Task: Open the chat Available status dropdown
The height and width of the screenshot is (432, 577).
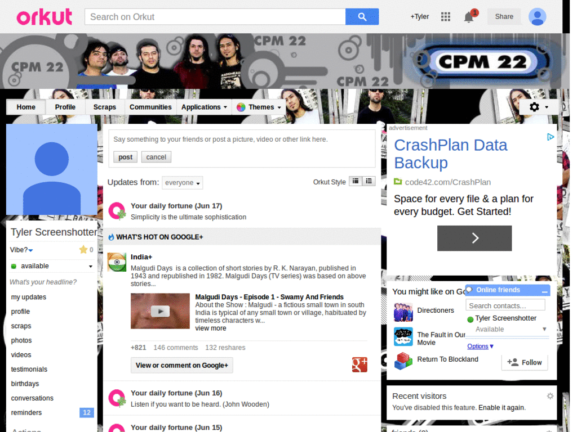Action: [511, 330]
